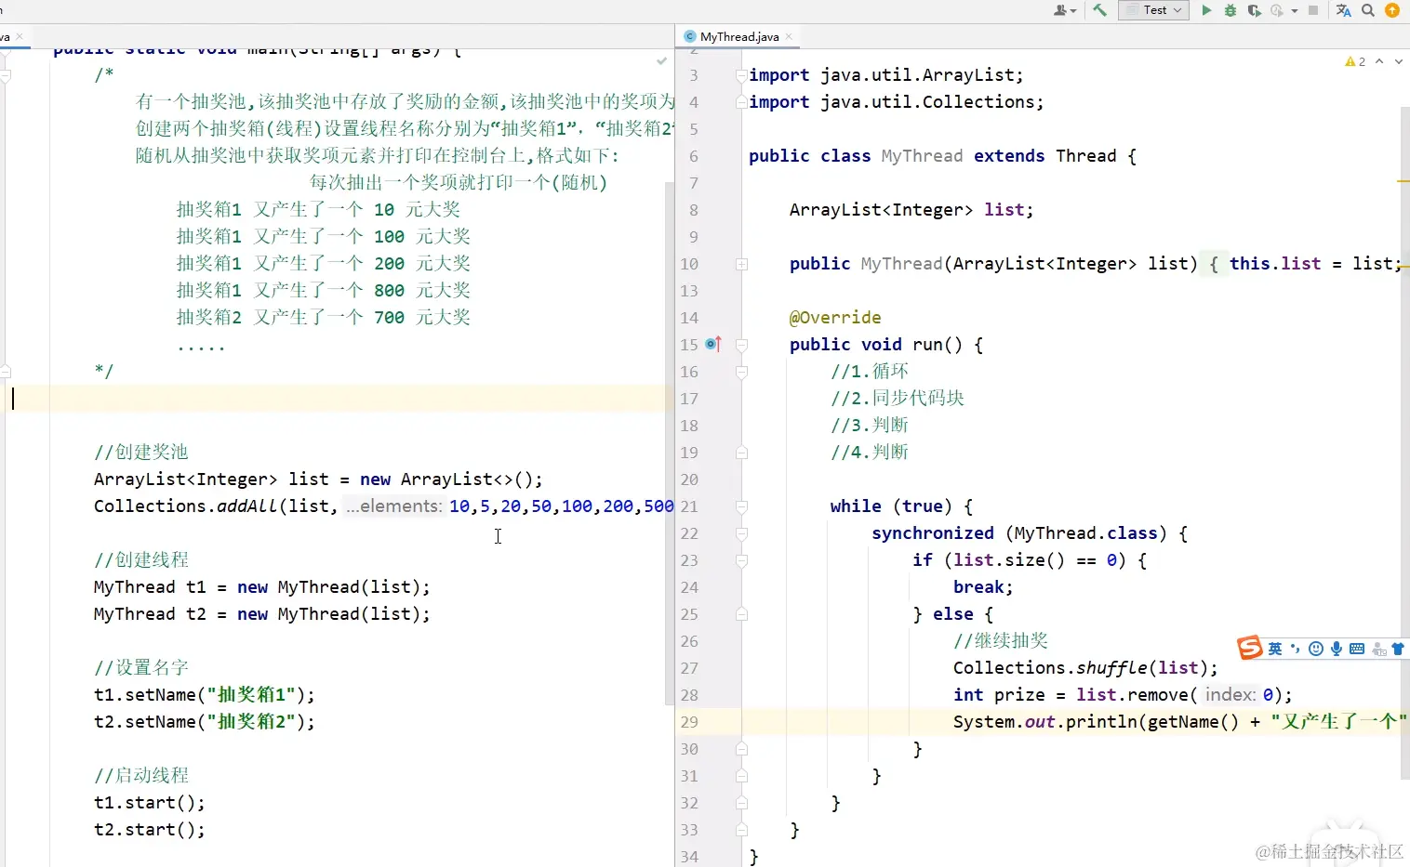1410x867 pixels.
Task: Click the gray Sogou account icon
Action: [1379, 650]
